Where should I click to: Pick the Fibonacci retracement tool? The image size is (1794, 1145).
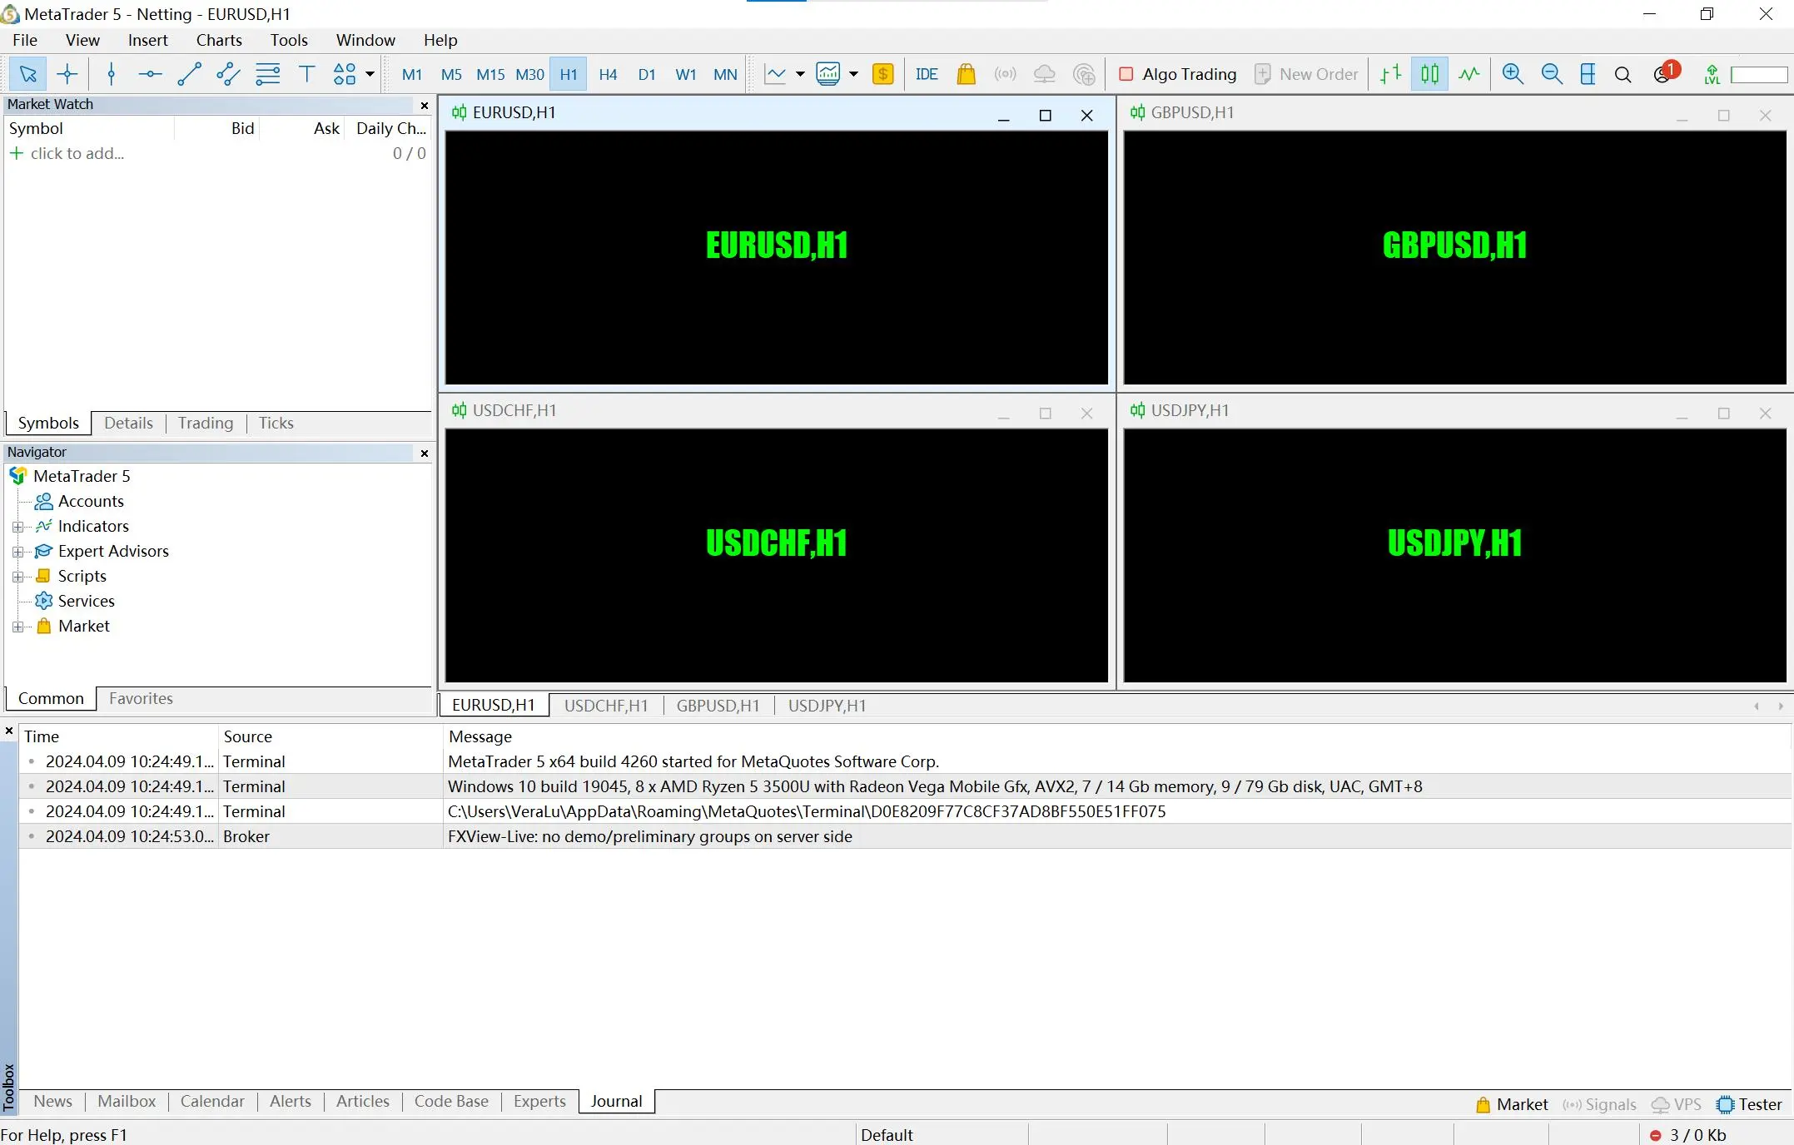coord(267,74)
